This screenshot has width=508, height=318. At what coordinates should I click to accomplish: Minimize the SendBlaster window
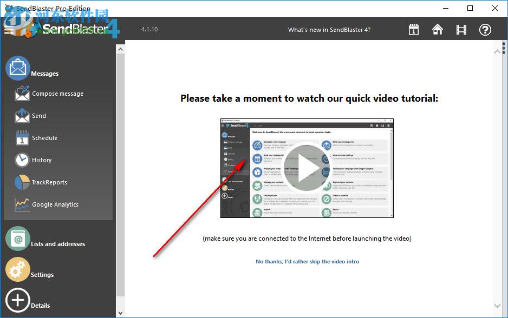446,8
